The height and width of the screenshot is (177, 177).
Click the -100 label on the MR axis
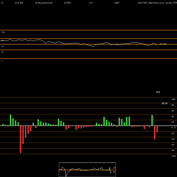[173, 156]
